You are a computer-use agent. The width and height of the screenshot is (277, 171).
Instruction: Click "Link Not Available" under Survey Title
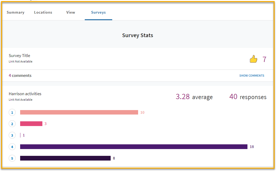[x=20, y=61]
